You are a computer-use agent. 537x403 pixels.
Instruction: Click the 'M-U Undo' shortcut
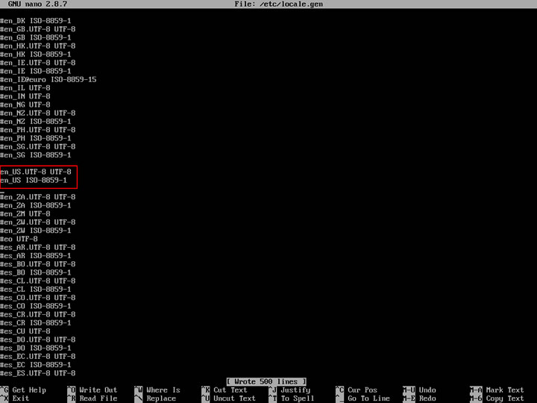click(x=419, y=390)
